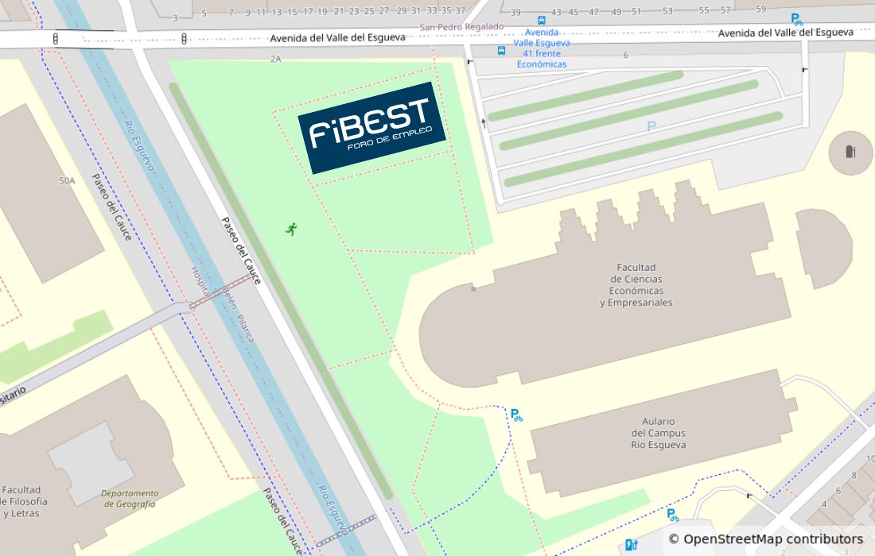Click the footbridge crossing the river at 'Hospital' label
Image resolution: width=875 pixels, height=556 pixels.
[x=220, y=292]
